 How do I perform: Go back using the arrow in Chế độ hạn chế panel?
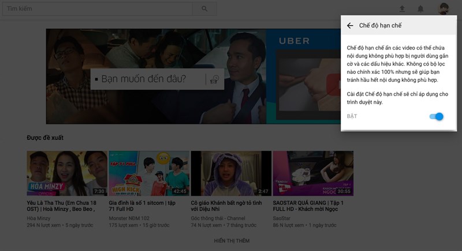point(350,25)
